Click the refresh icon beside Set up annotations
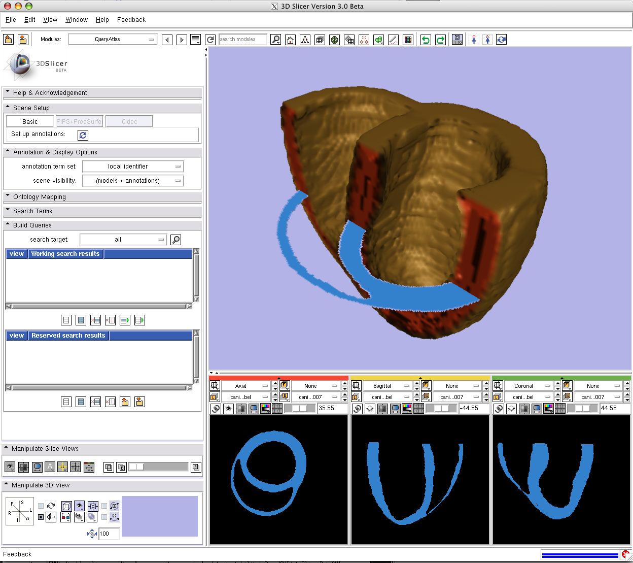Image resolution: width=633 pixels, height=563 pixels. click(x=83, y=135)
